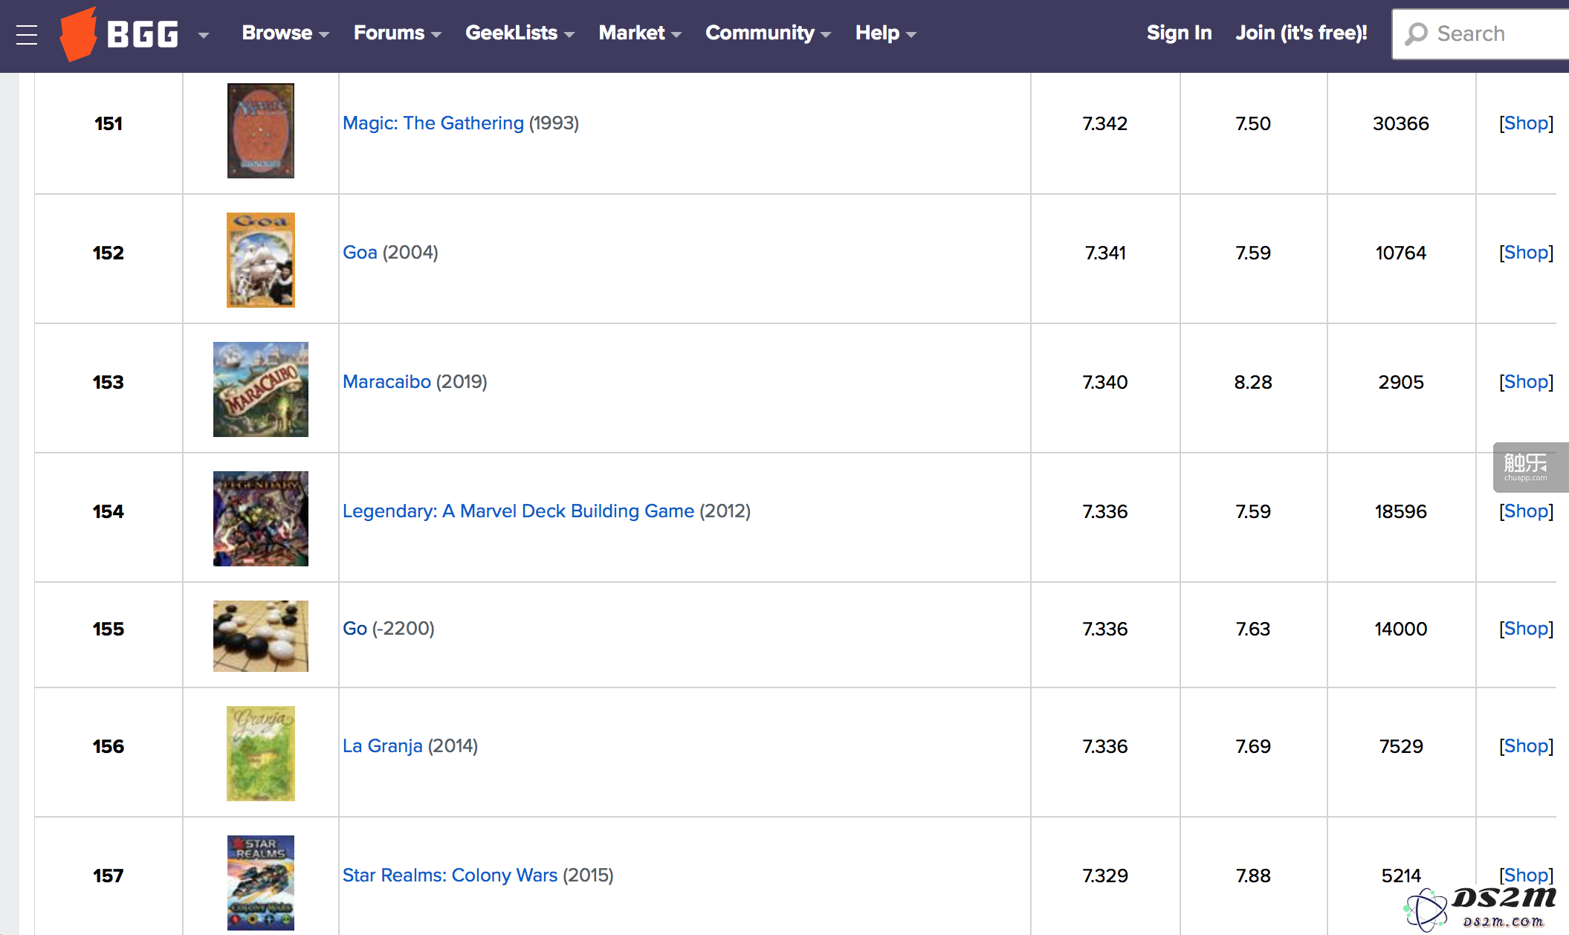This screenshot has height=935, width=1569.
Task: Open the Forums menu
Action: pyautogui.click(x=398, y=33)
